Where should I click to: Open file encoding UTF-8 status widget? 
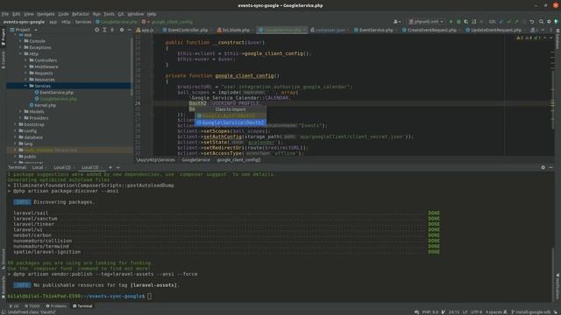[476, 312]
